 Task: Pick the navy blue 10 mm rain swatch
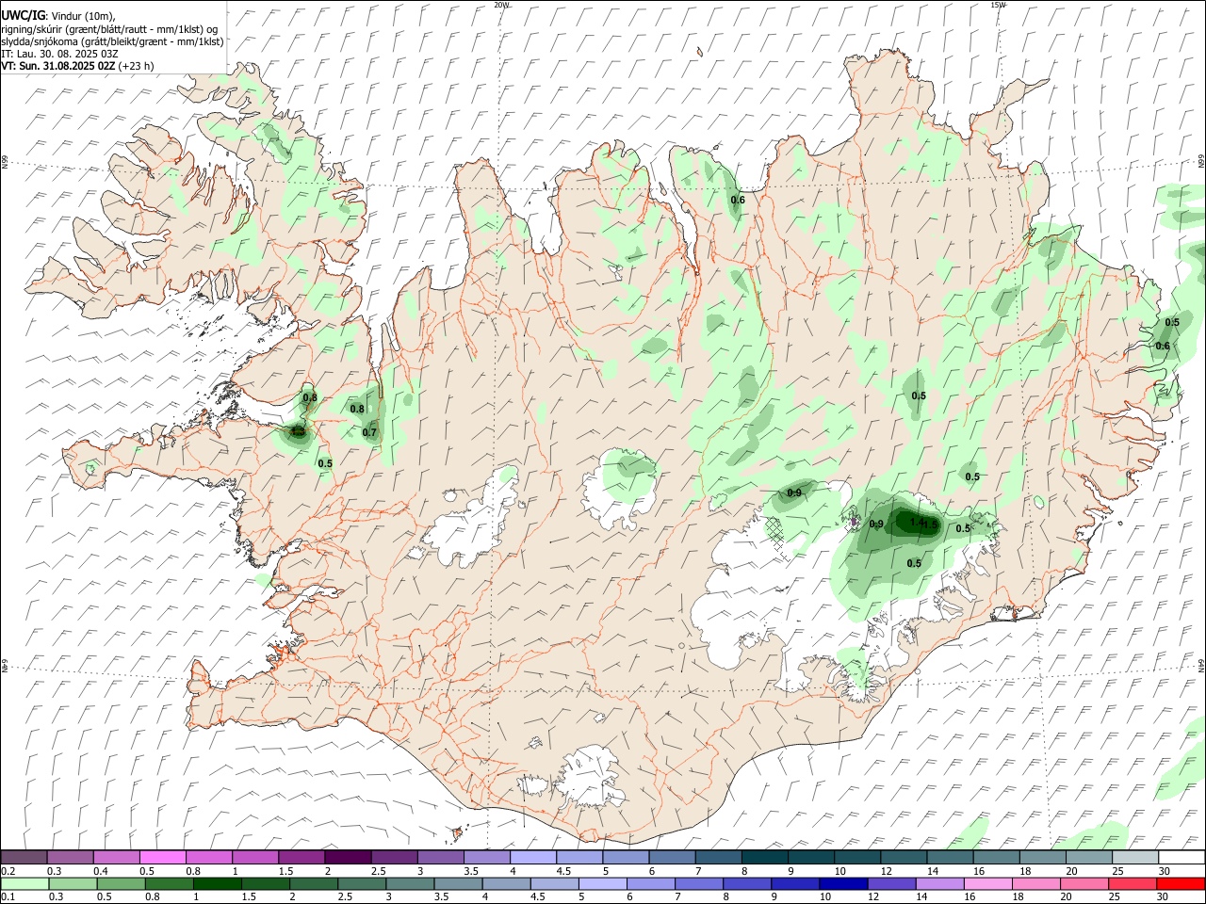(843, 884)
